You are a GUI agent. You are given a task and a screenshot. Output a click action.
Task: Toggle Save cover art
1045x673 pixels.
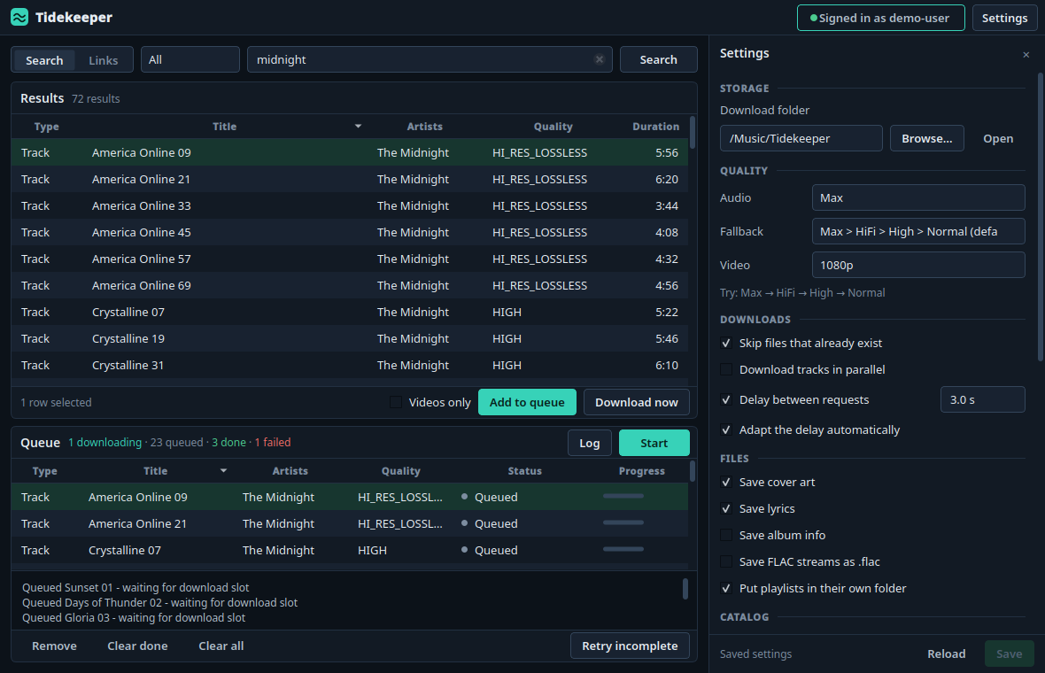(x=726, y=482)
